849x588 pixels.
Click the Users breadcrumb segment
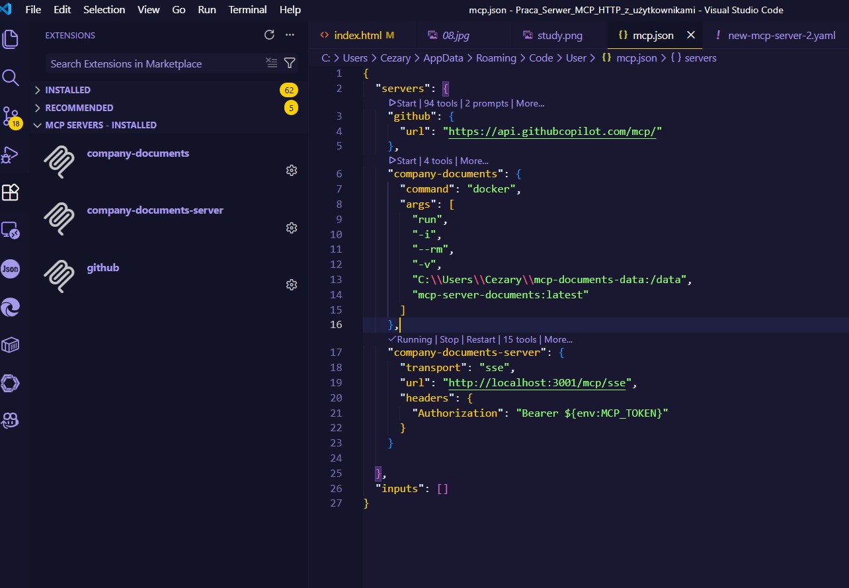point(355,58)
